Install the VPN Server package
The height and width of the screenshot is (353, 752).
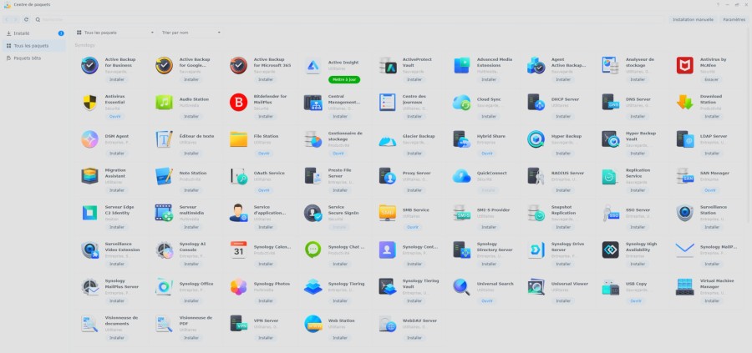pyautogui.click(x=266, y=338)
